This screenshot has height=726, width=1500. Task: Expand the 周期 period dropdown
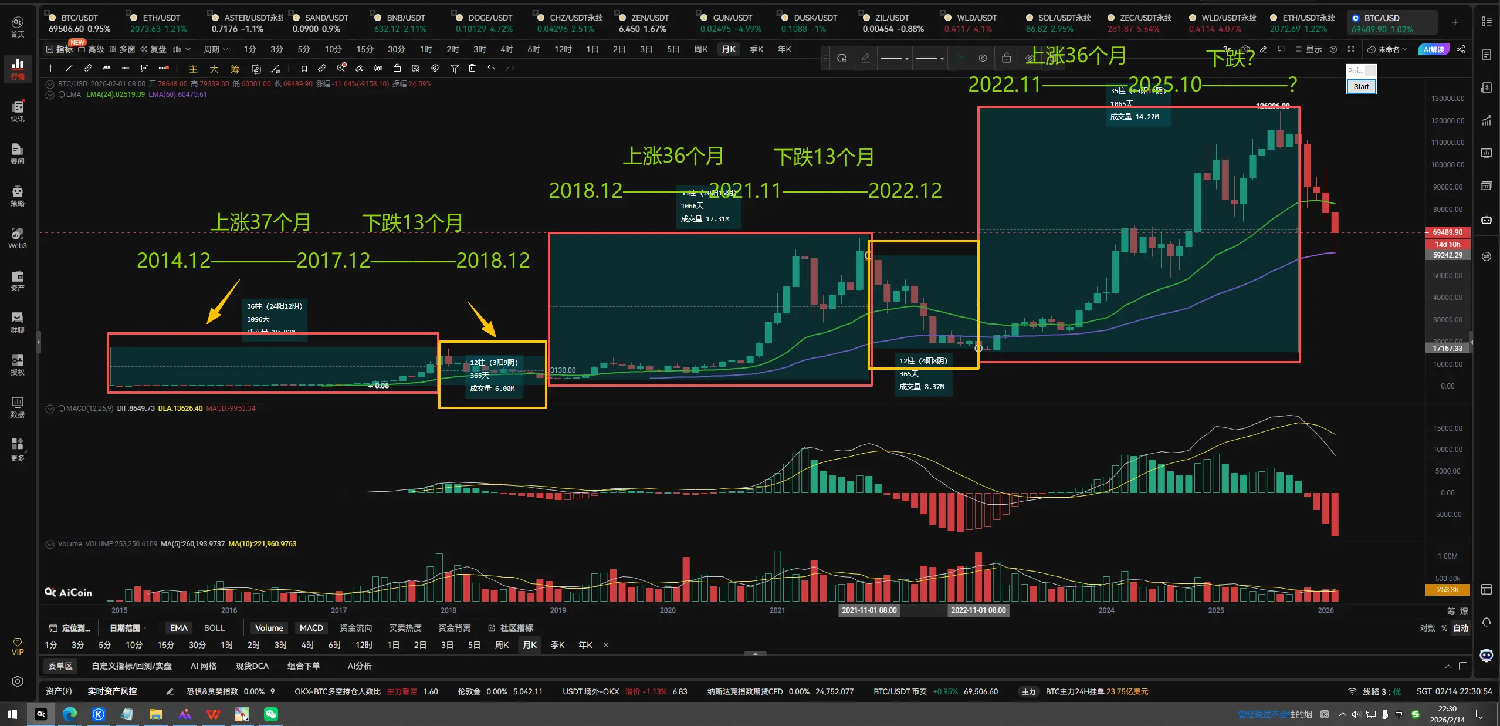[215, 49]
